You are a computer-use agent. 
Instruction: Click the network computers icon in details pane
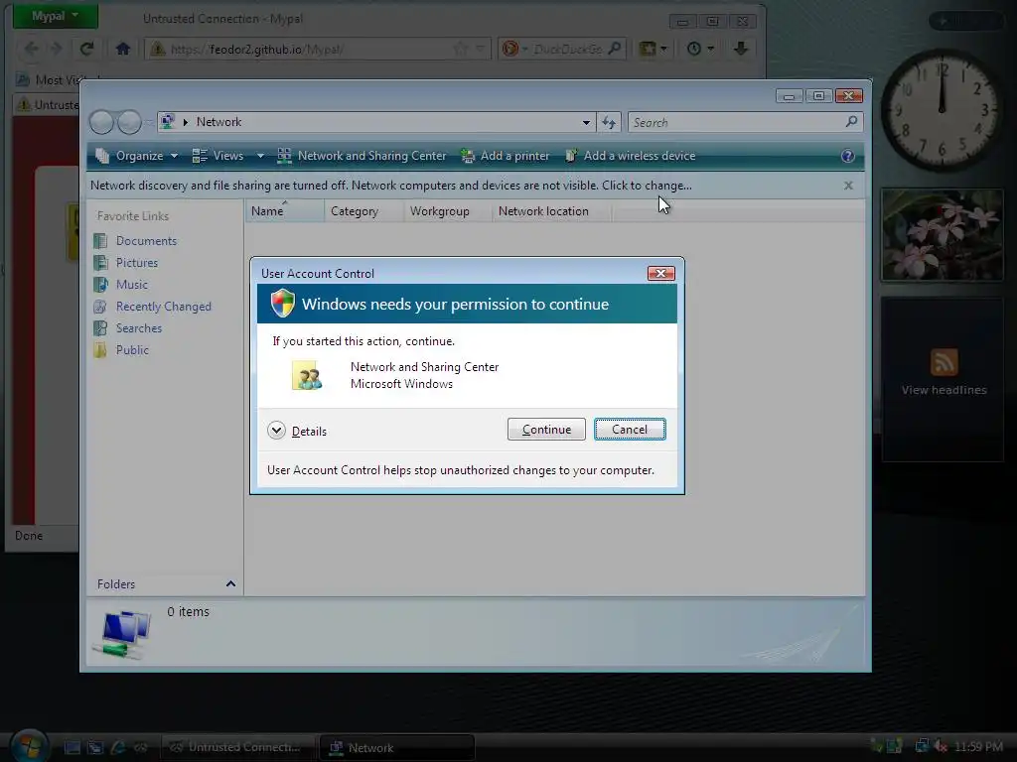[121, 633]
